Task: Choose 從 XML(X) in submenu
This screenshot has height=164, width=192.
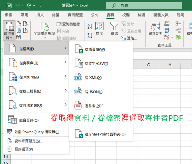Action: pos(101,77)
